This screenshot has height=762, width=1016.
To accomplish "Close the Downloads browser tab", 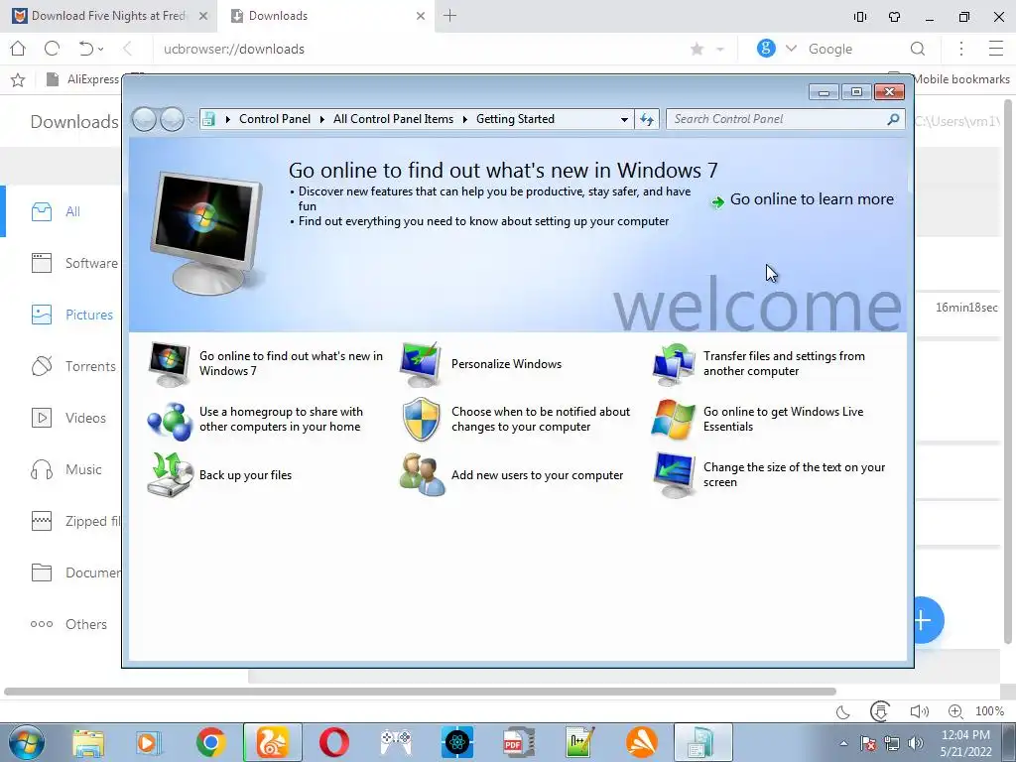I will 421,16.
